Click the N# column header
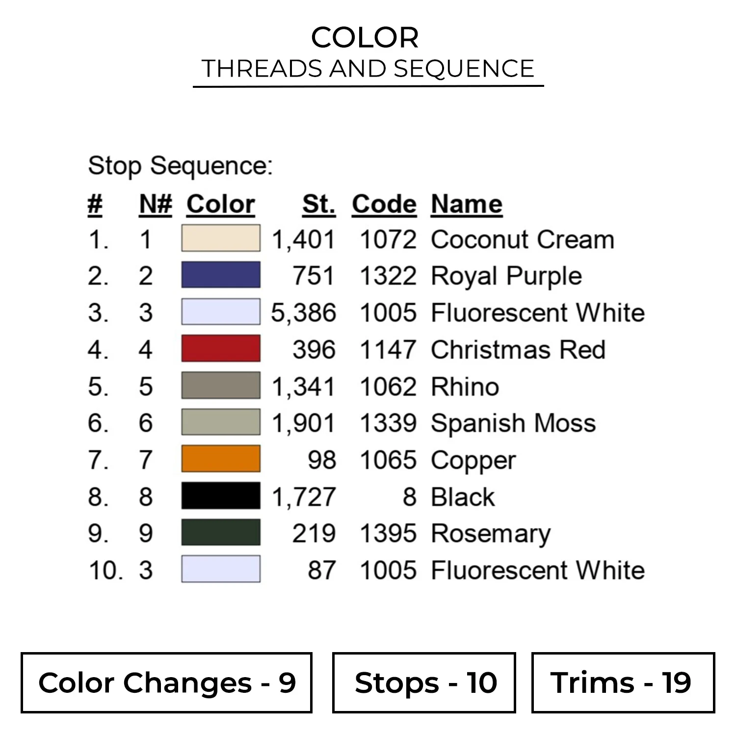Viewport: 736px width, 736px height. (x=156, y=204)
